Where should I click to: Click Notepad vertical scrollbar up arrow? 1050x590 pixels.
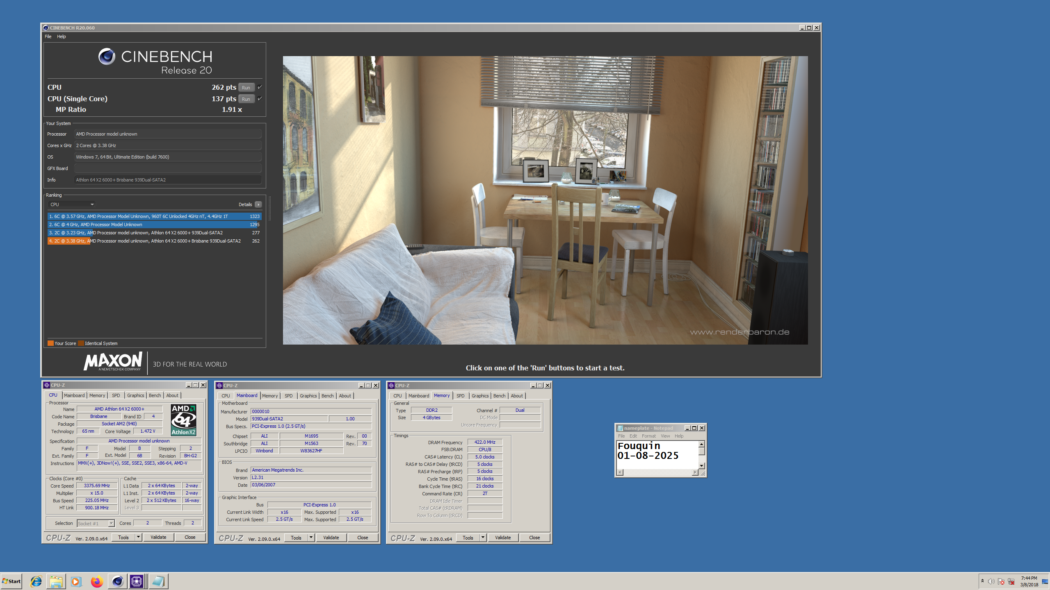pyautogui.click(x=702, y=444)
